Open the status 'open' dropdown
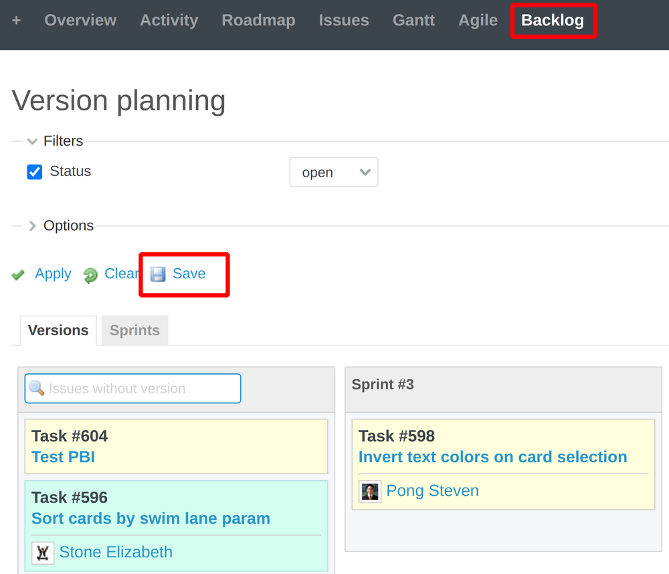Screen dimensions: 669x574 (333, 173)
